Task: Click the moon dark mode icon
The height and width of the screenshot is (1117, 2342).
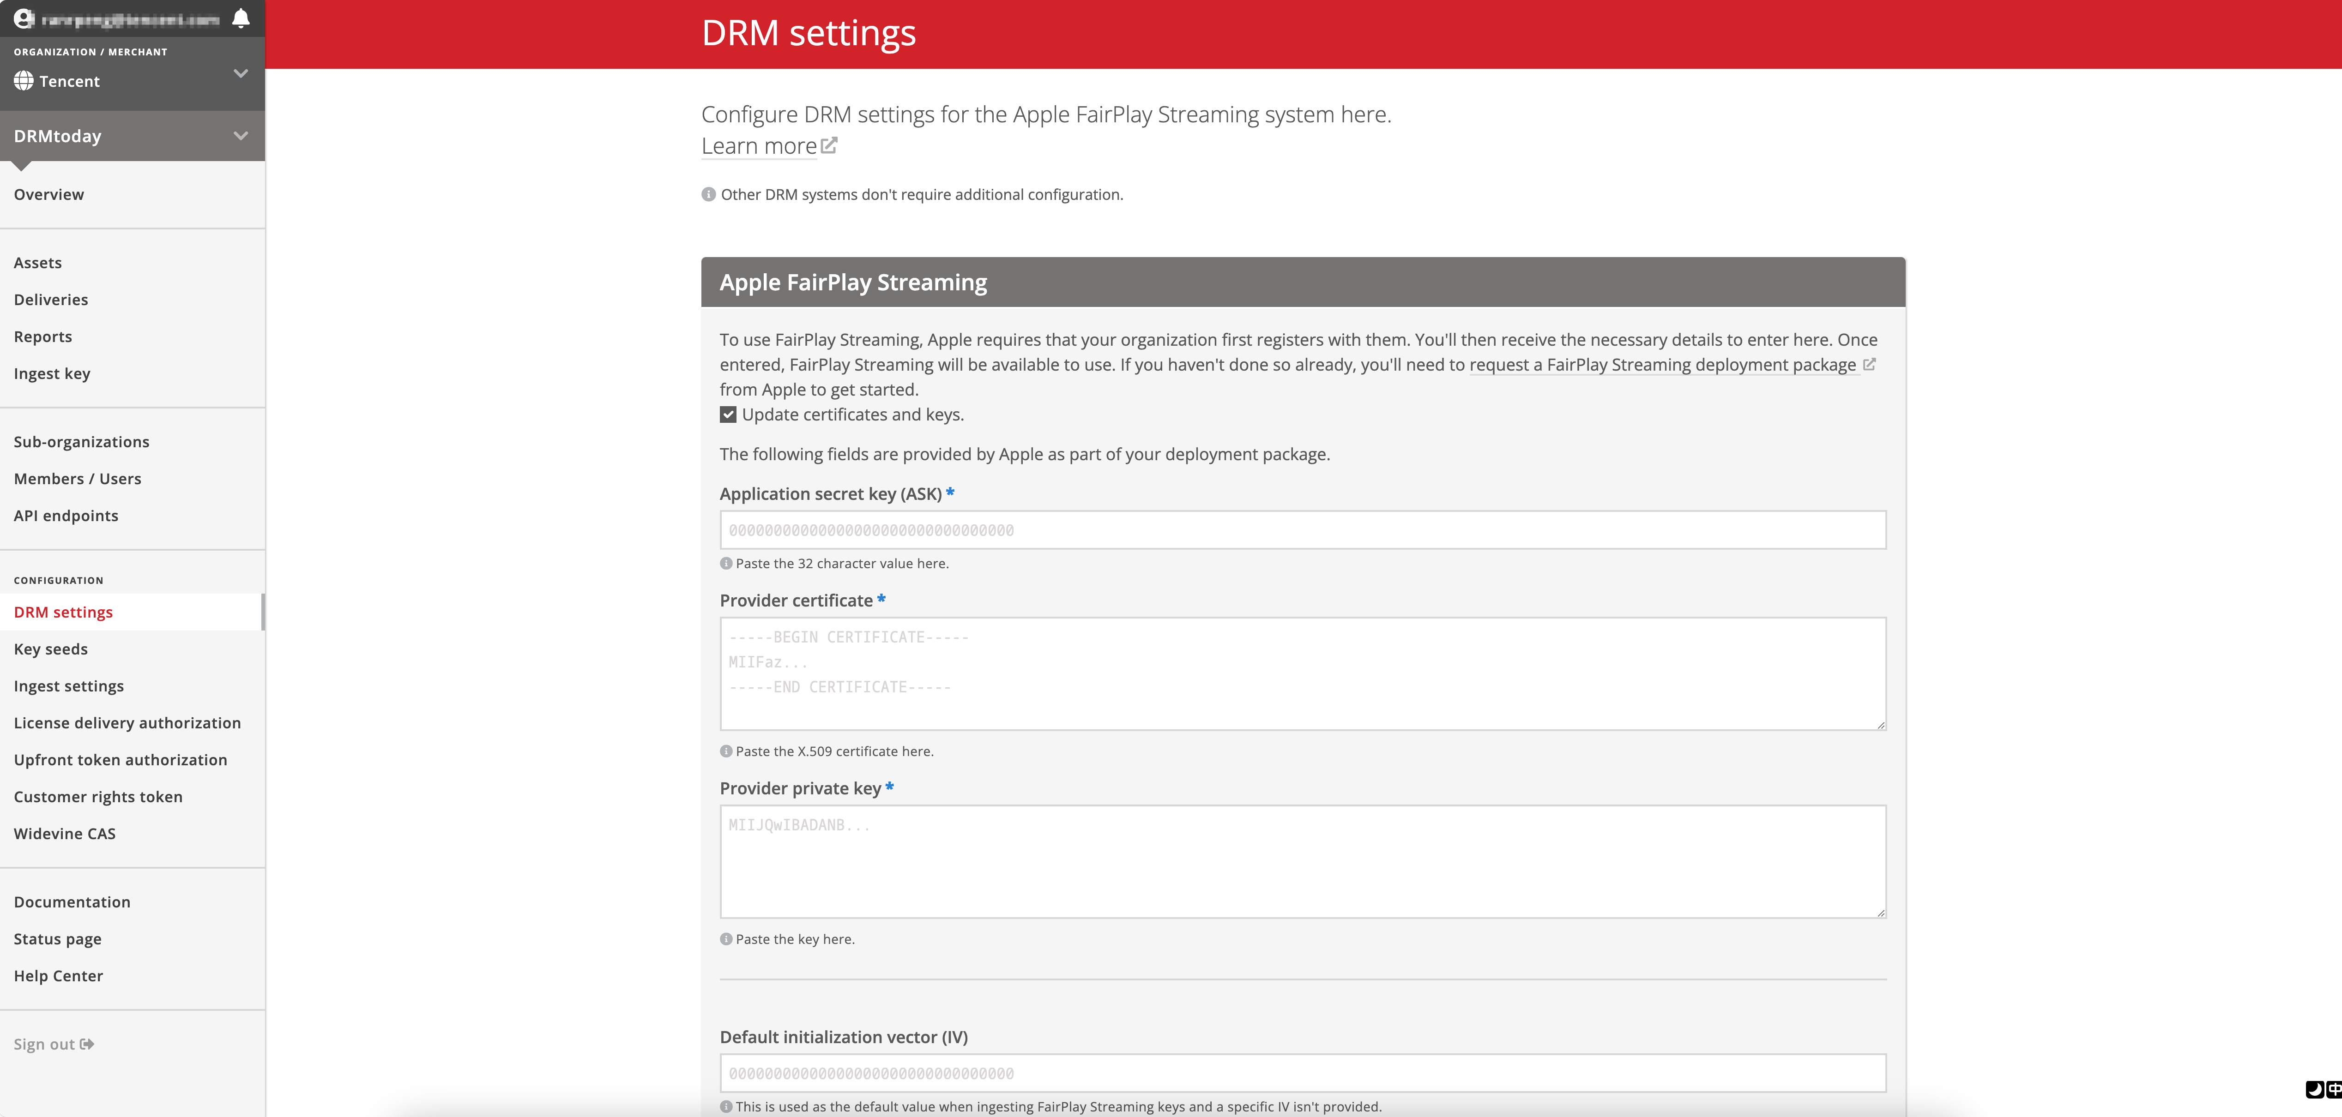Action: [2315, 1089]
